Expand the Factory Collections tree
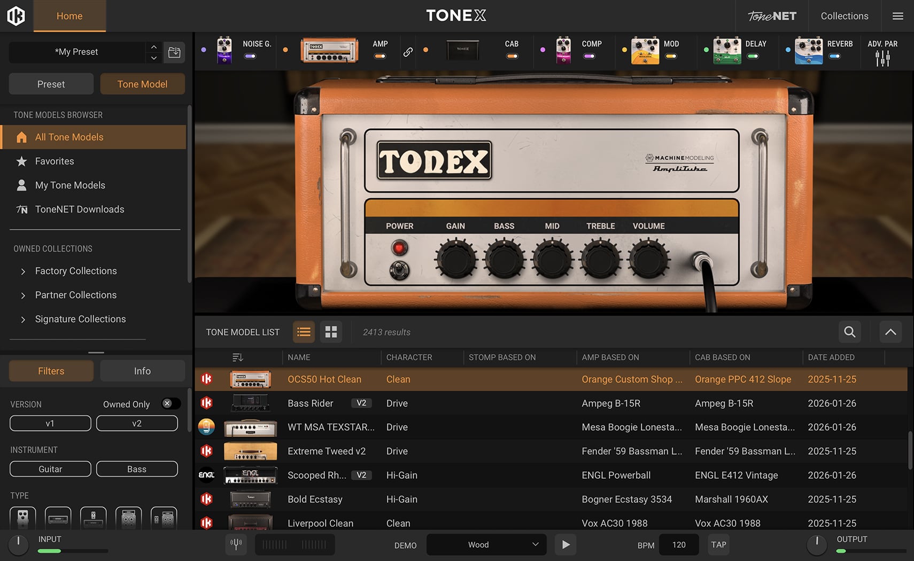Viewport: 914px width, 561px height. click(x=23, y=271)
